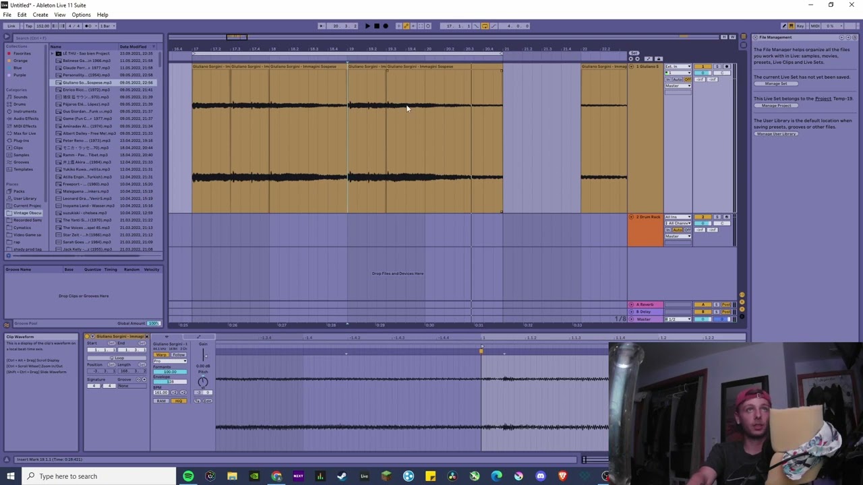Open Options menu
This screenshot has height=485, width=863.
point(81,15)
